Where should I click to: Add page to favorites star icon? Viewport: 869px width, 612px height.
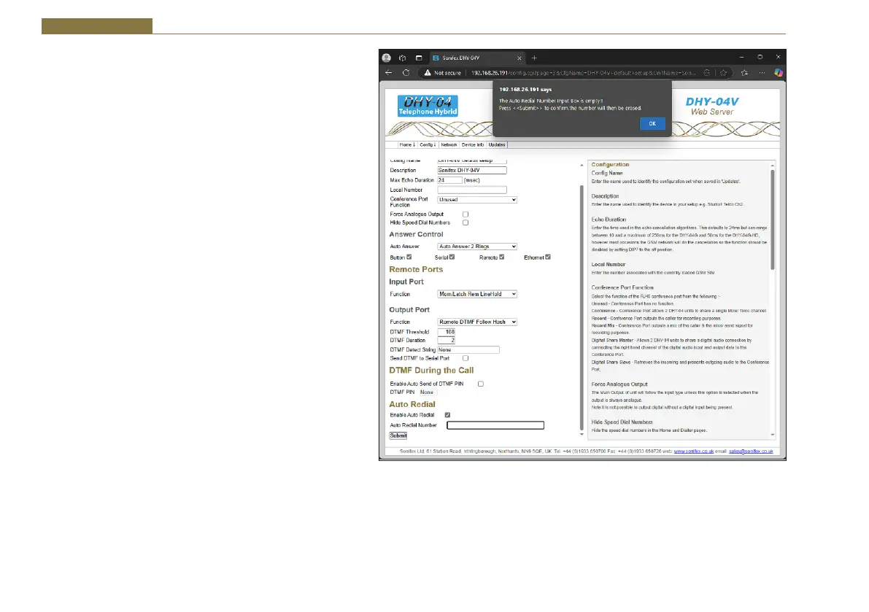point(723,73)
